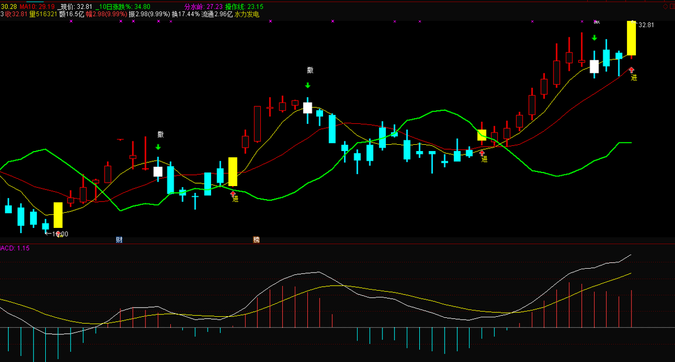
Task: Click the 进 label under the small yellow candle
Action: click(x=485, y=160)
